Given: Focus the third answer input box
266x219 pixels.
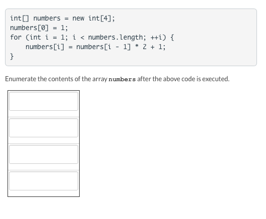Looking at the screenshot, I should (x=44, y=154).
